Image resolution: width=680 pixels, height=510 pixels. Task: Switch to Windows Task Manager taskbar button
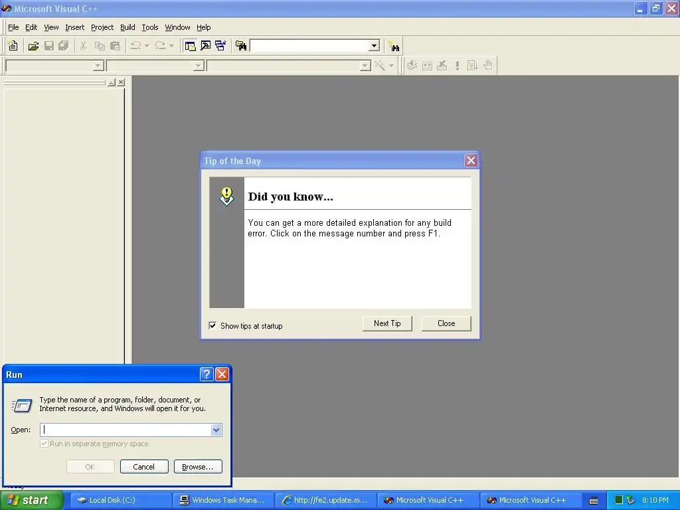pos(224,500)
